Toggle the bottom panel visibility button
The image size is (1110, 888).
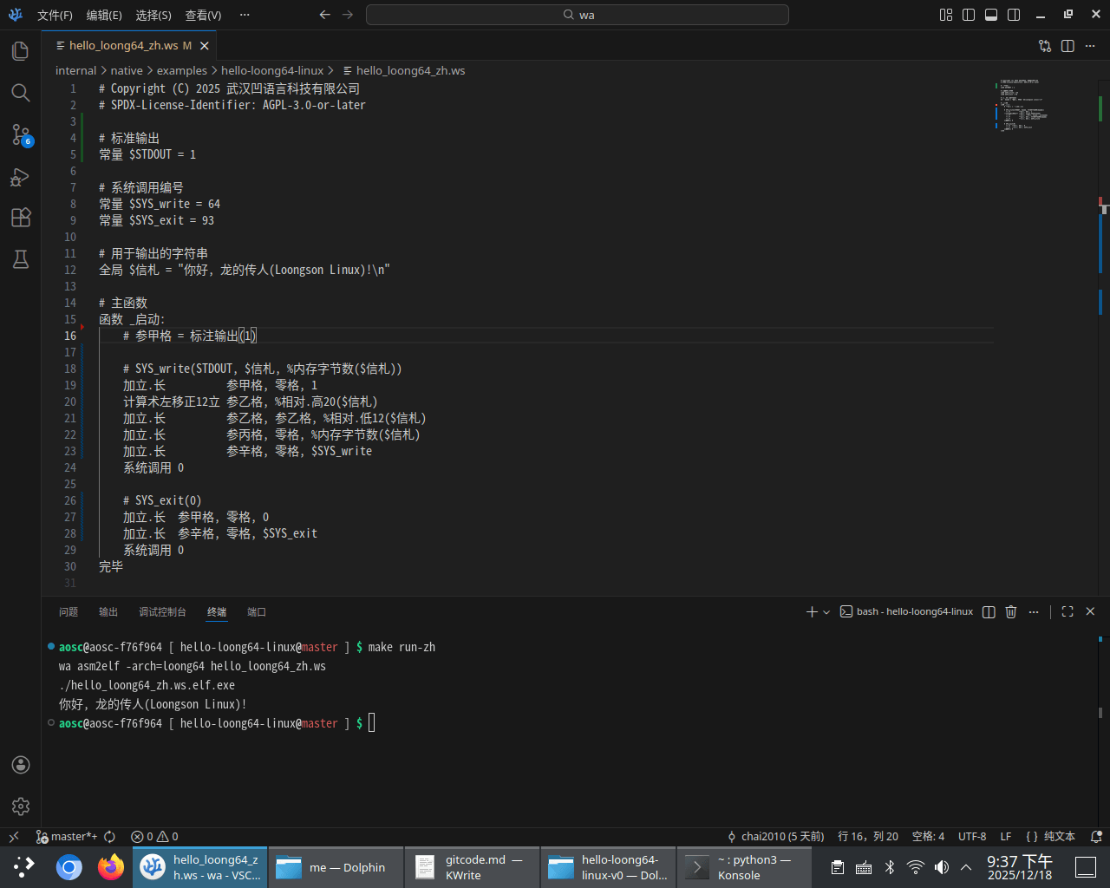[x=991, y=15]
